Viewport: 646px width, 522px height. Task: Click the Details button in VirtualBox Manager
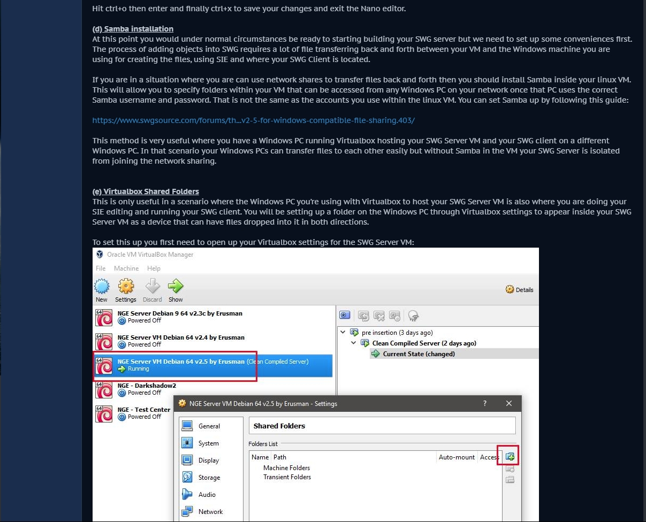coord(519,289)
